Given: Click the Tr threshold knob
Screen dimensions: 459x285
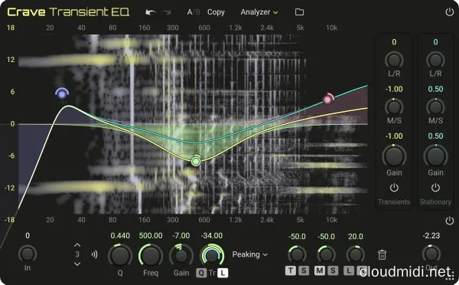Looking at the screenshot, I should [212, 256].
